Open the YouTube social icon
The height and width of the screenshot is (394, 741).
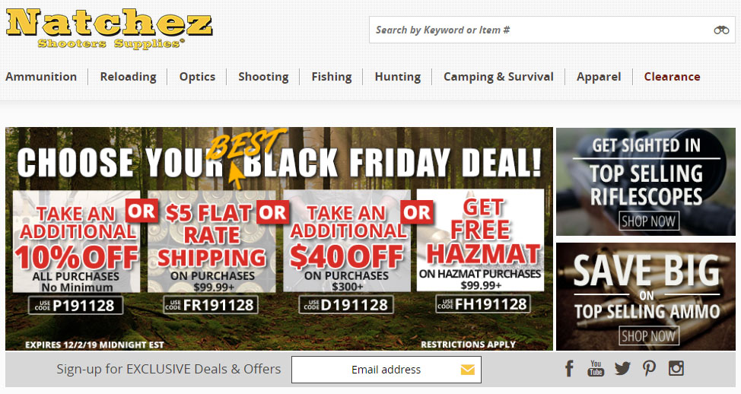tap(596, 368)
